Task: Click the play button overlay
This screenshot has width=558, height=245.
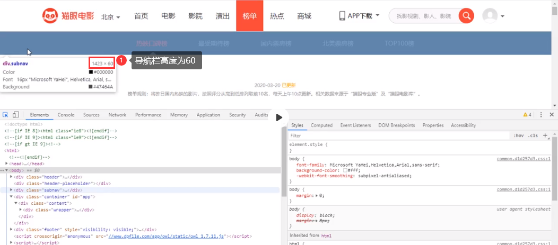Action: pyautogui.click(x=280, y=117)
